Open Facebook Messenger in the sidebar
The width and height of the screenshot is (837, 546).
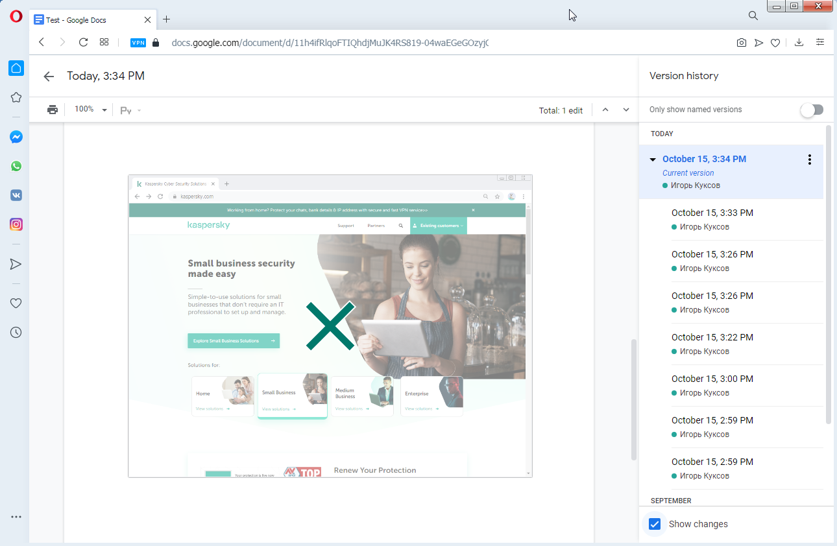coord(16,137)
